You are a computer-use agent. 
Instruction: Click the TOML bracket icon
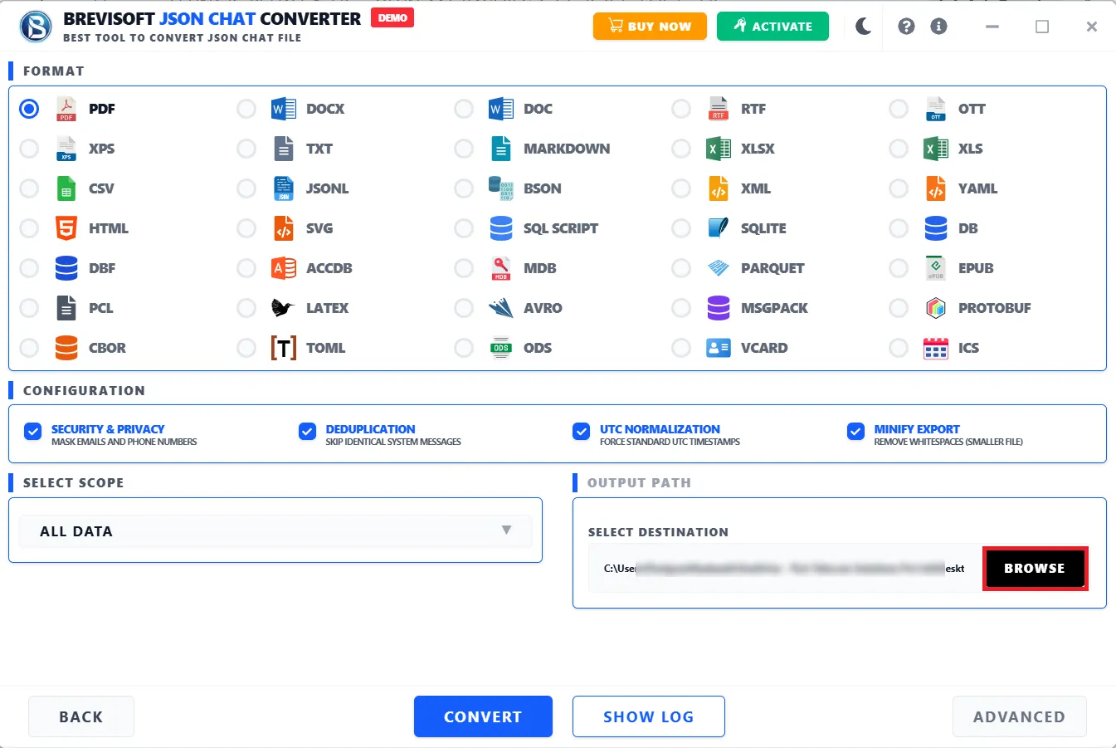pos(284,348)
